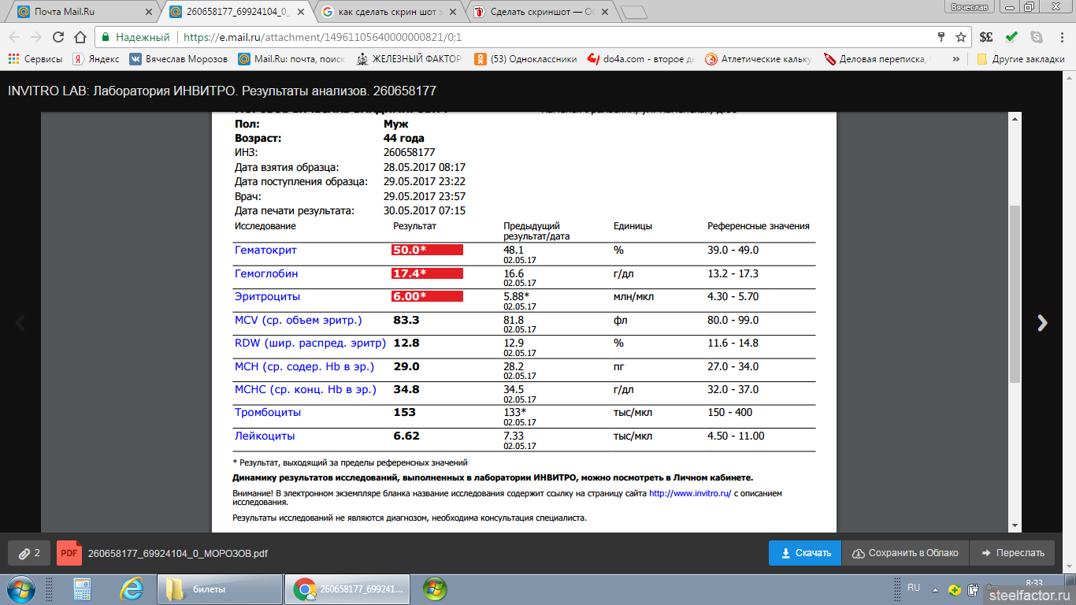
Task: Go to the next attachment with the right arrow
Action: (x=1043, y=322)
